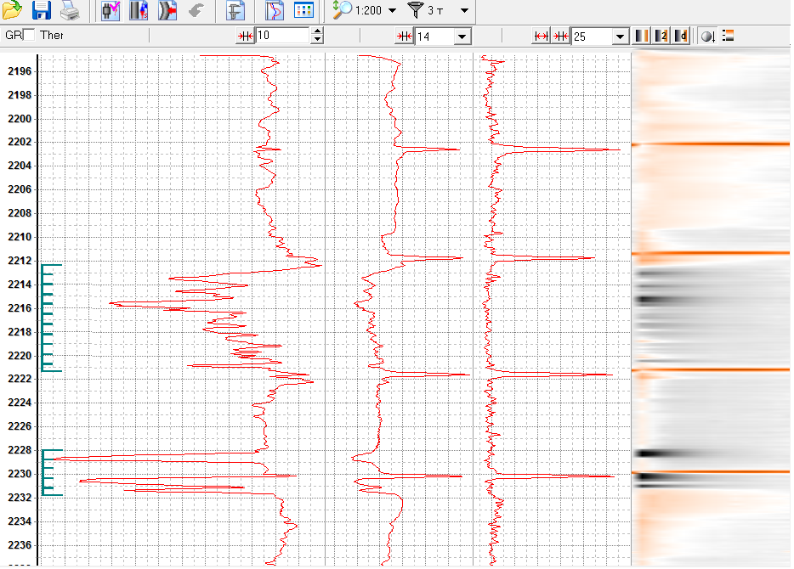Increase the value 10 with the up spinner
The image size is (794, 569).
pyautogui.click(x=317, y=32)
